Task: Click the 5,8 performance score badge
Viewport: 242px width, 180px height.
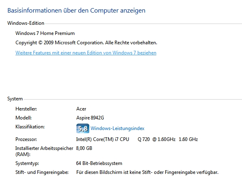Action: point(83,128)
